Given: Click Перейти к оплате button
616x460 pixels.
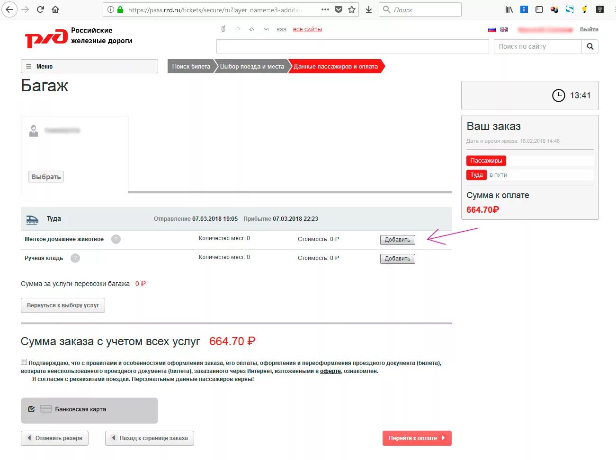Looking at the screenshot, I should point(417,438).
